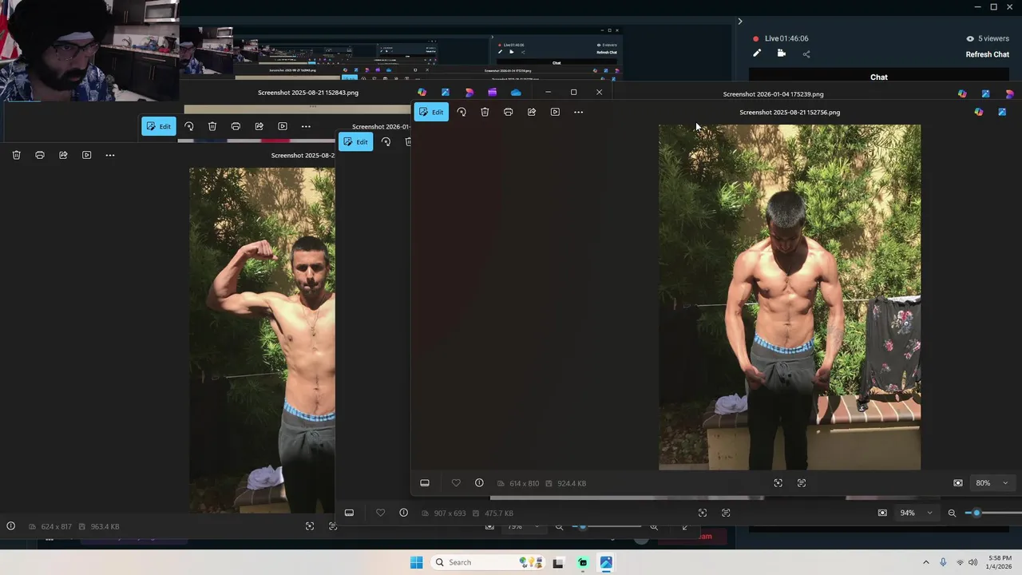Open Copilot icon in 152843.png title bar

pyautogui.click(x=422, y=93)
